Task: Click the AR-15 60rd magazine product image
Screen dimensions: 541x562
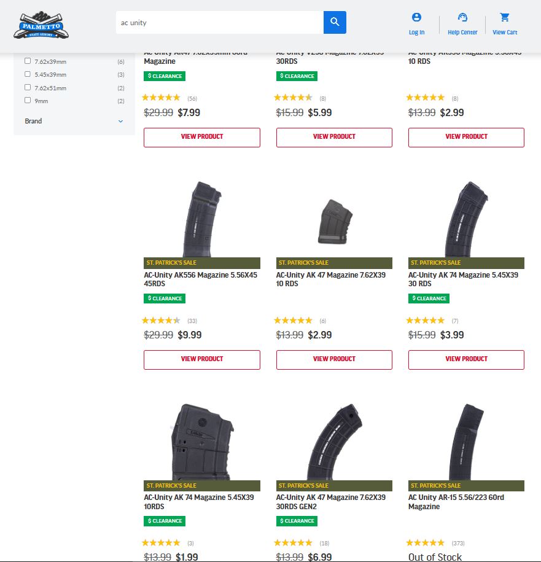Action: [x=466, y=441]
